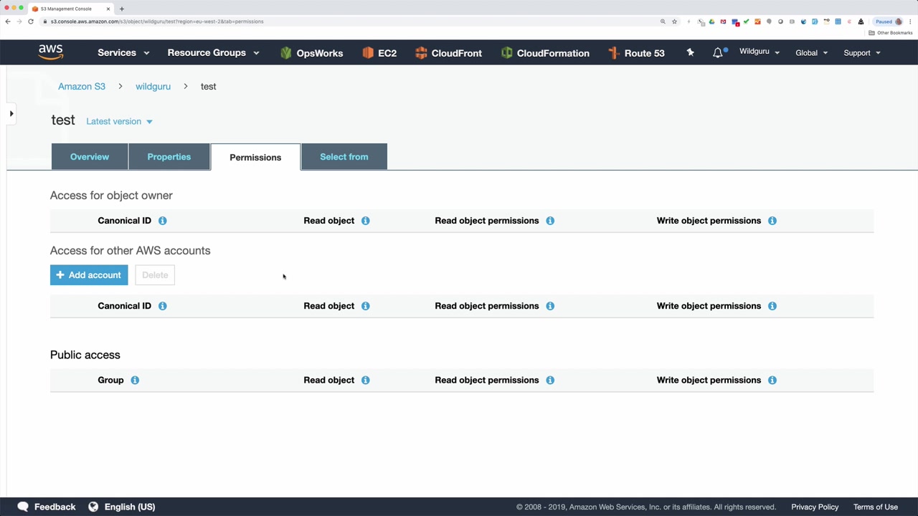Click the "Group" column header
The width and height of the screenshot is (918, 516).
point(110,380)
